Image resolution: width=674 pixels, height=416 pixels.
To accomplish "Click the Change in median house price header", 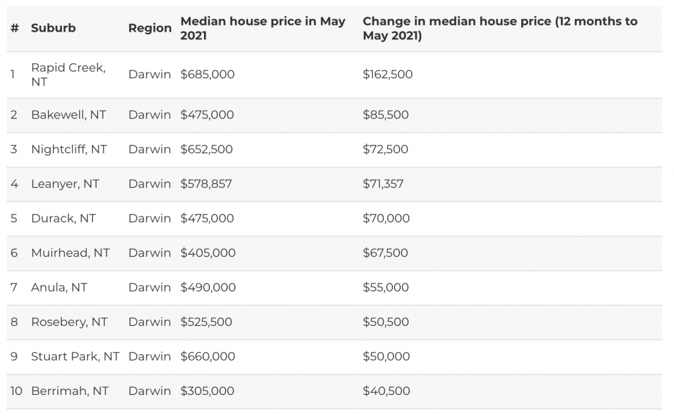I will click(500, 28).
